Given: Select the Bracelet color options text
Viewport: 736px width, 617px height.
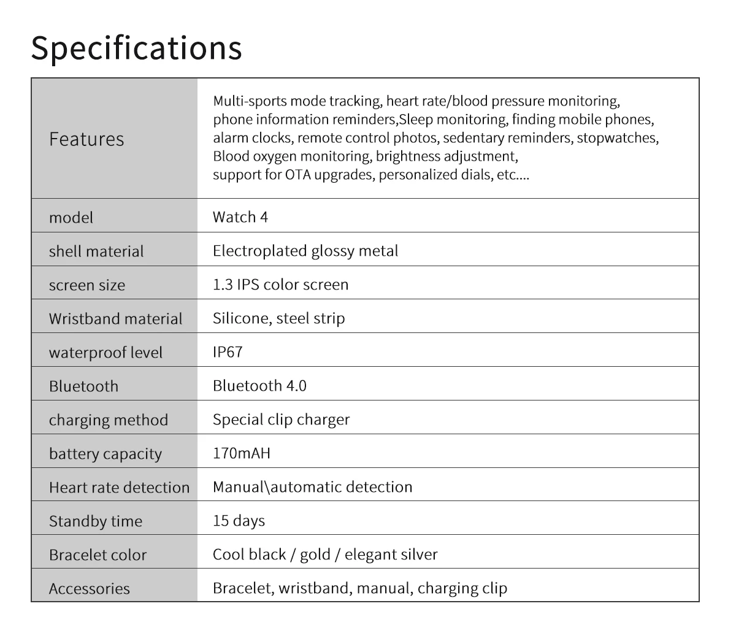Looking at the screenshot, I should tap(325, 554).
